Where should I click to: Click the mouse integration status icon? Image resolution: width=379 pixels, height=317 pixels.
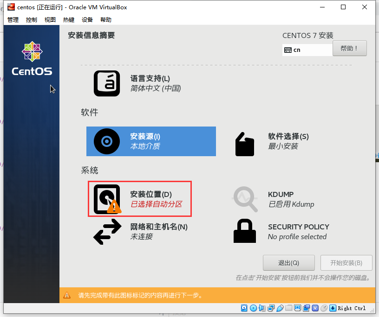pos(324,308)
